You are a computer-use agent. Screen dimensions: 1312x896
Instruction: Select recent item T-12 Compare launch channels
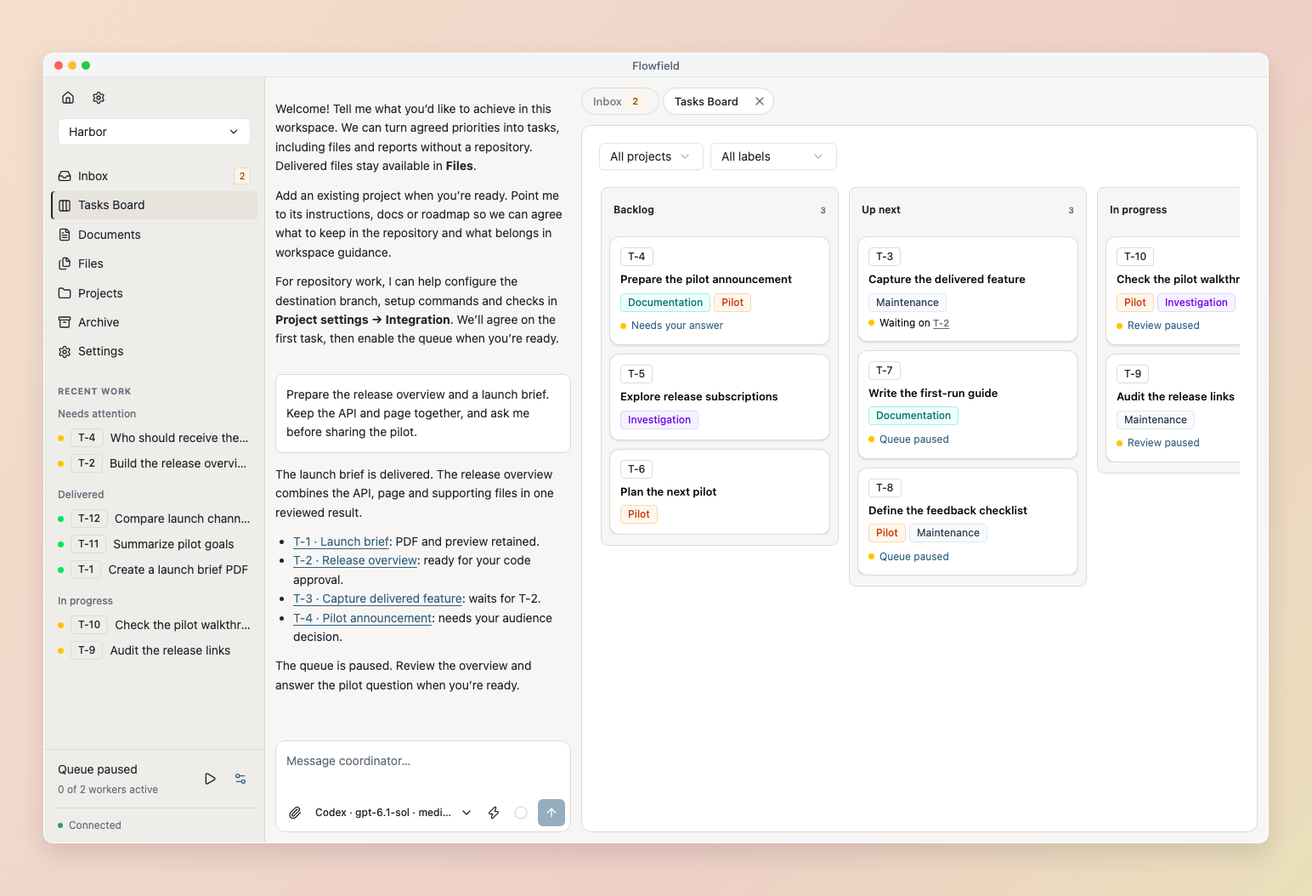[x=154, y=519]
